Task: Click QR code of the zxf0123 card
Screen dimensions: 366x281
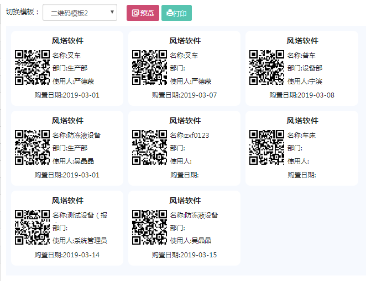Action: 150,147
